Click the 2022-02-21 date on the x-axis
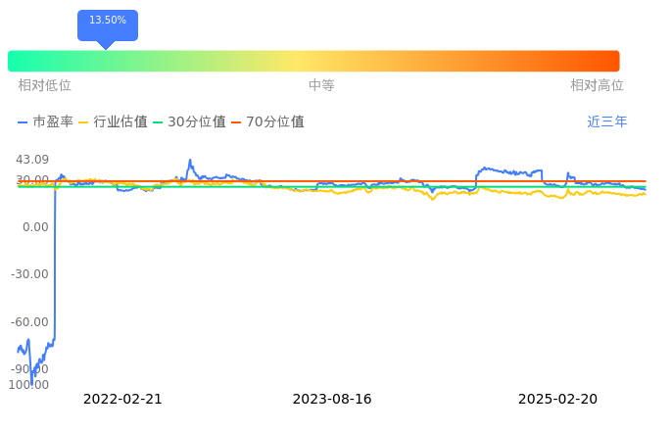The width and height of the screenshot is (672, 433). click(122, 399)
